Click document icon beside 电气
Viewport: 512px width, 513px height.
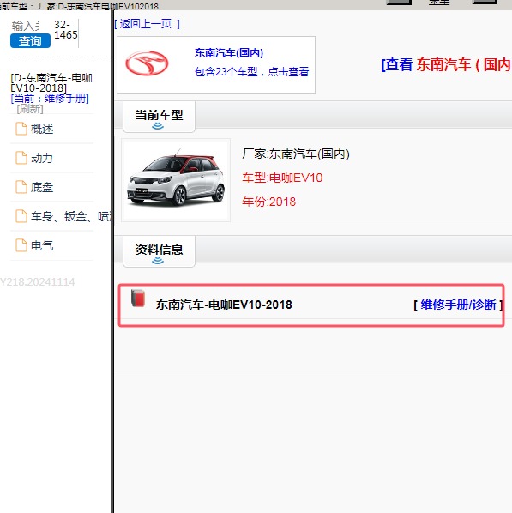click(x=21, y=245)
